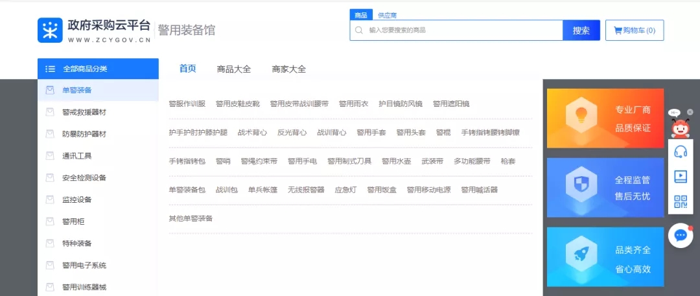Open the 警用手电 product link
Viewport: 700px width, 296px height.
tap(302, 161)
